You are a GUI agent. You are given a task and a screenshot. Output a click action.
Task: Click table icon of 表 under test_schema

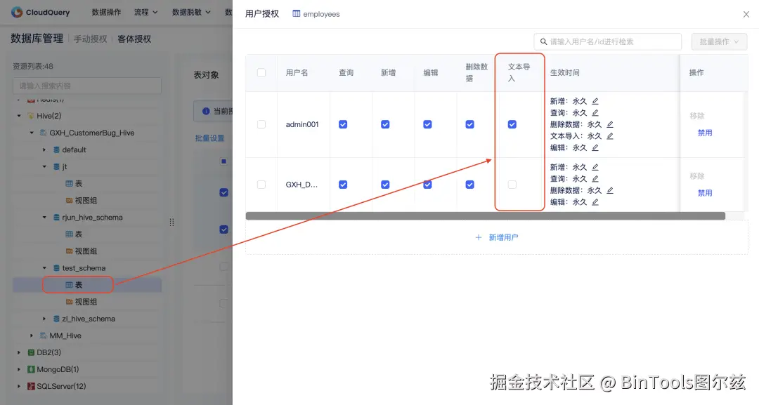(69, 285)
